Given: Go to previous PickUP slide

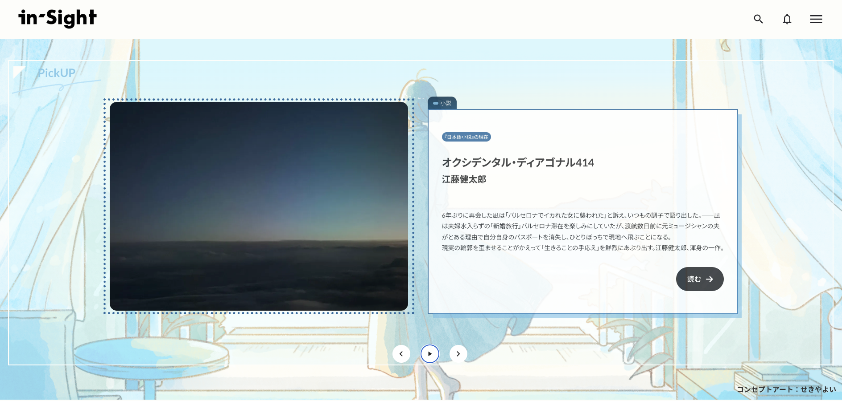Looking at the screenshot, I should point(401,354).
